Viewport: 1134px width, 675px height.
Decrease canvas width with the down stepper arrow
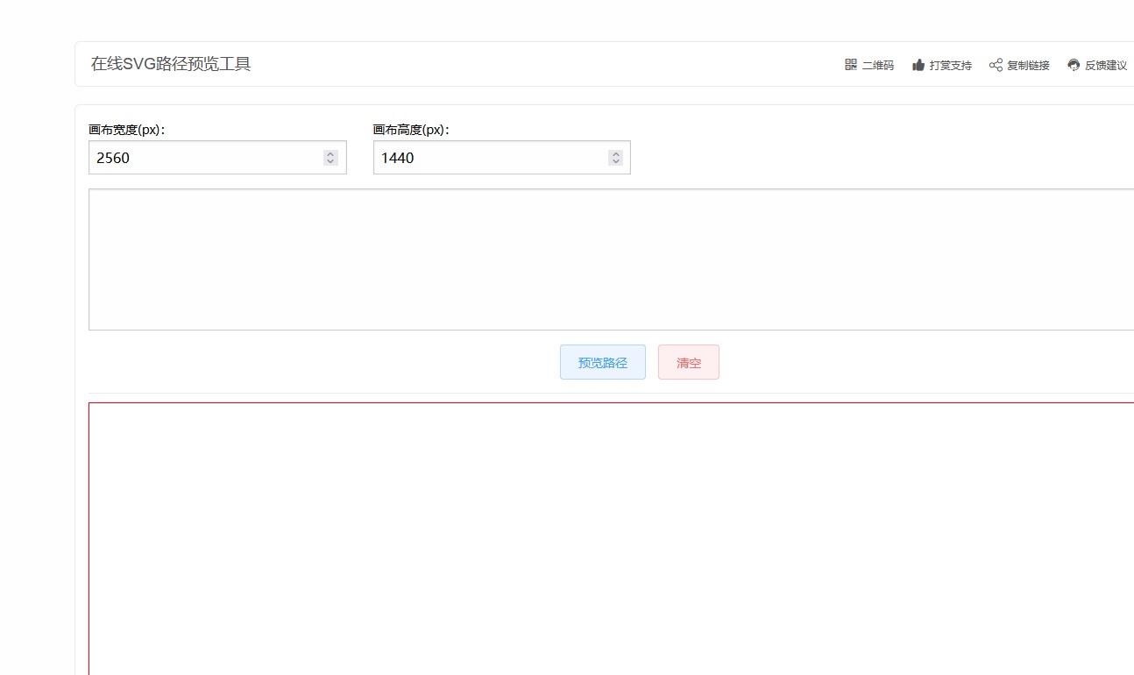(x=330, y=161)
